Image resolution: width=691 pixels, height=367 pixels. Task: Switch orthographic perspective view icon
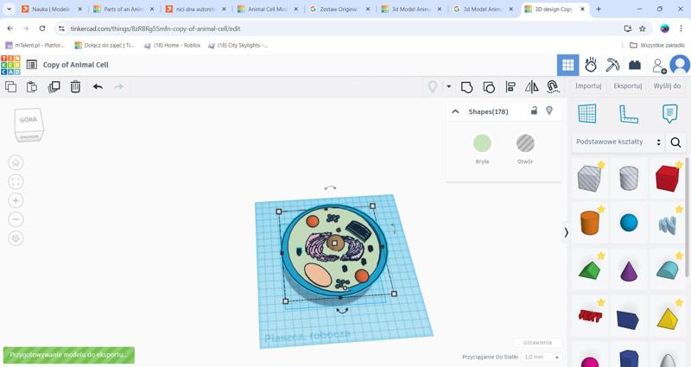pyautogui.click(x=16, y=238)
